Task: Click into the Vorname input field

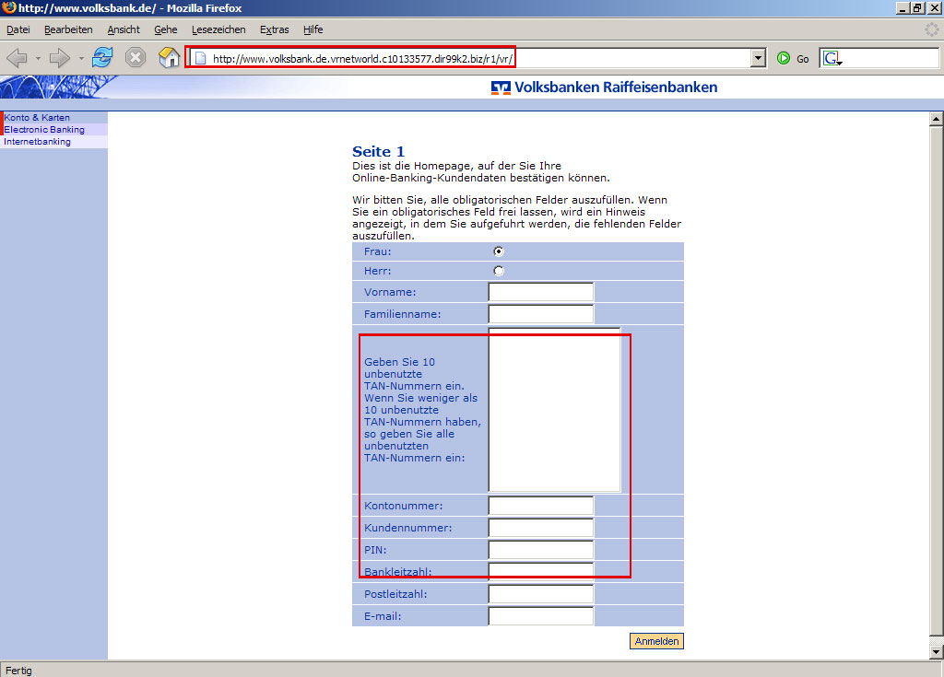Action: [540, 292]
